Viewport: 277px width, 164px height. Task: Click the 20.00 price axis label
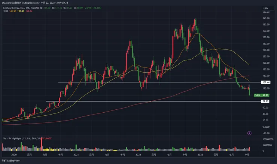265,120
